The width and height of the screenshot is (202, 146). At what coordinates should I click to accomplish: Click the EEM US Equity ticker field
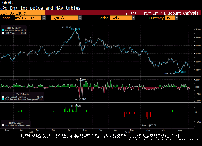pos(23,13)
